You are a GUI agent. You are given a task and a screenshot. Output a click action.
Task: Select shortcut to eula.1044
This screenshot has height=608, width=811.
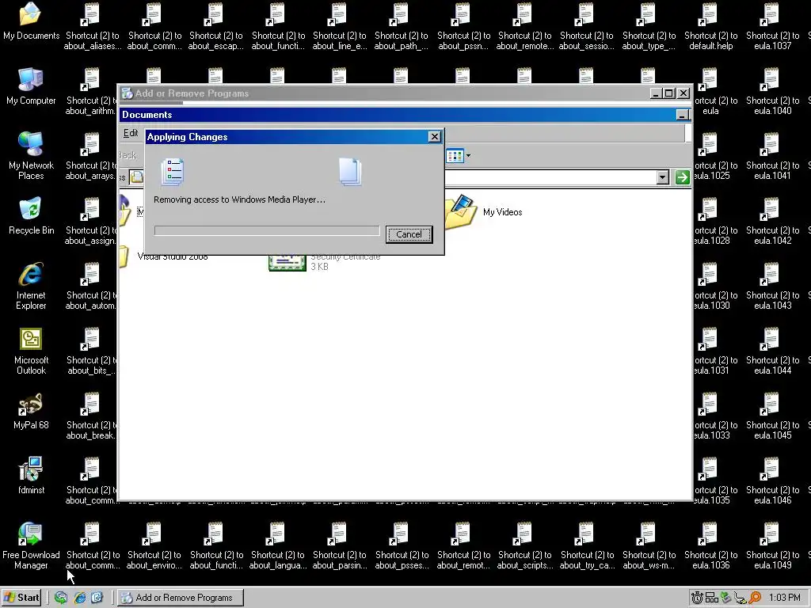click(772, 351)
